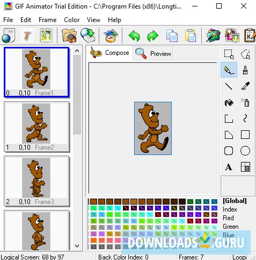Image resolution: width=256 pixels, height=260 pixels.
Task: Select the rectangle shape tool
Action: coord(245,135)
